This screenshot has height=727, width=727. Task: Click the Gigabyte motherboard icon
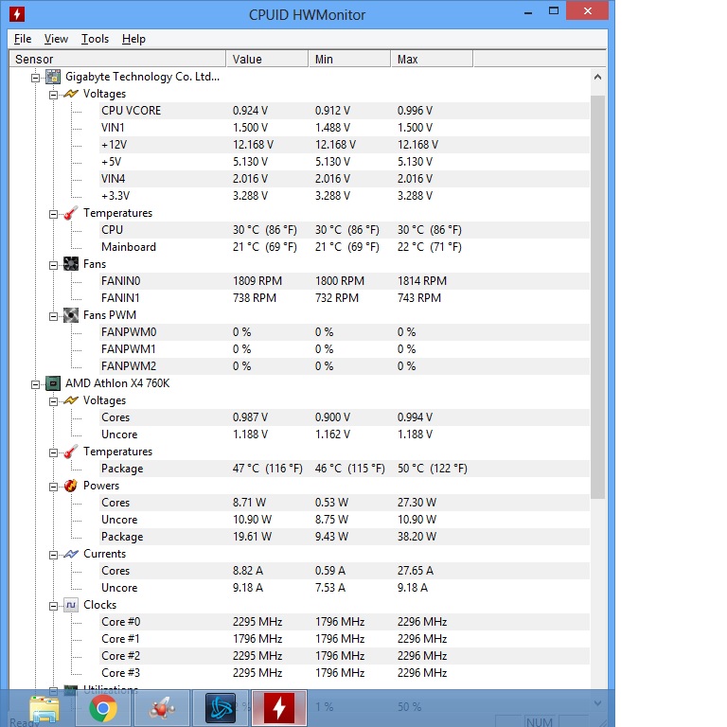53,77
